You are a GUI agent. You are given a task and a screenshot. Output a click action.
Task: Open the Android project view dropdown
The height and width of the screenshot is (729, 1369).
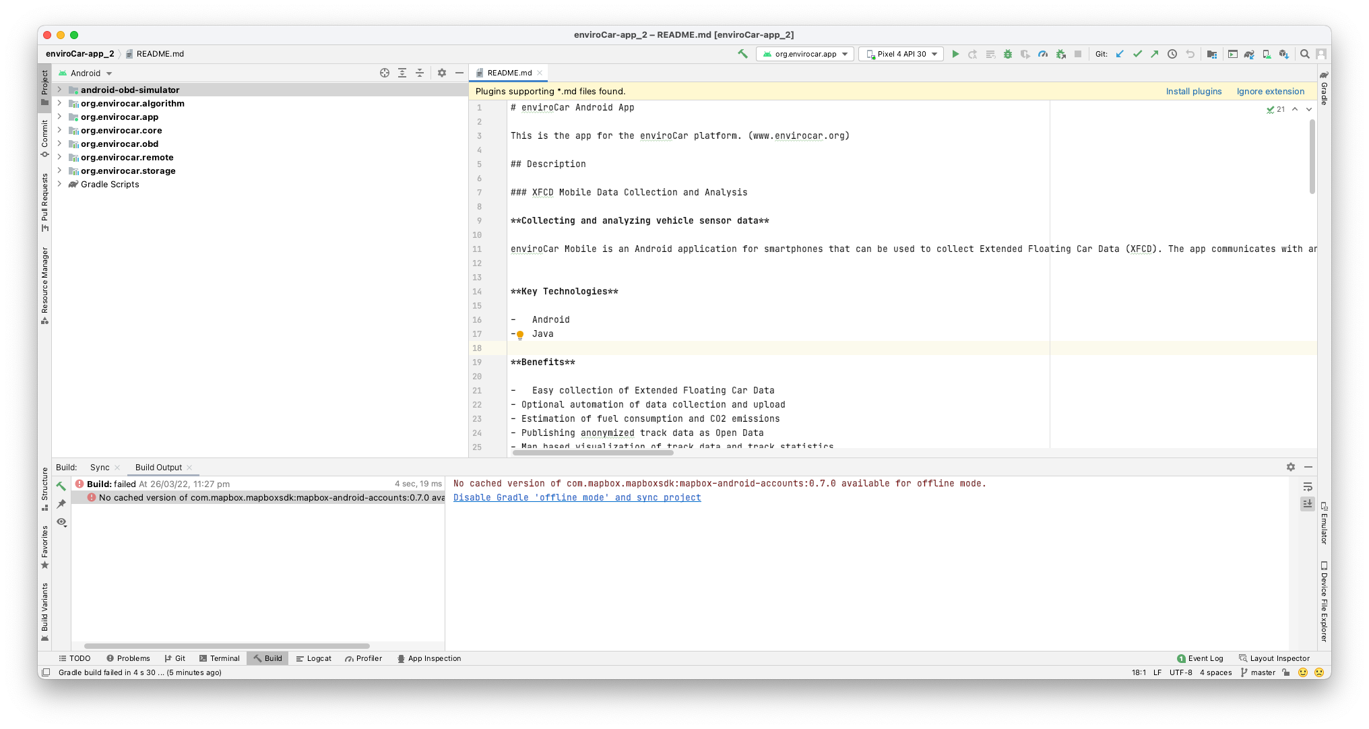coord(86,73)
